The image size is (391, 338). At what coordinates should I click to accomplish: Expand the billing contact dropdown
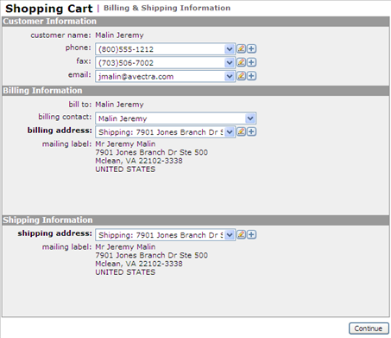[x=250, y=118]
